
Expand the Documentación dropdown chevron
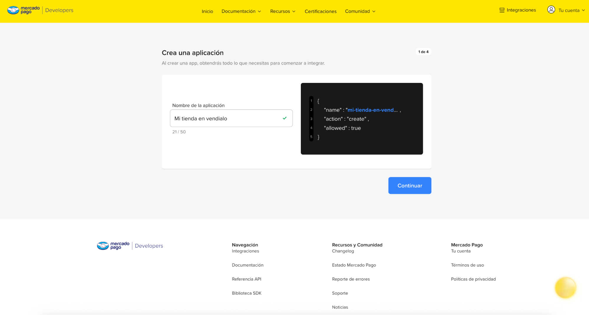[x=259, y=12]
